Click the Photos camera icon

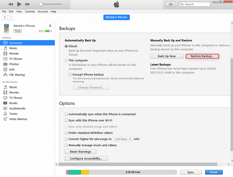[x=5, y=64]
